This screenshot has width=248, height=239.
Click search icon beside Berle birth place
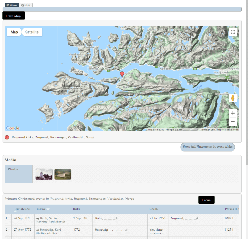click(116, 219)
